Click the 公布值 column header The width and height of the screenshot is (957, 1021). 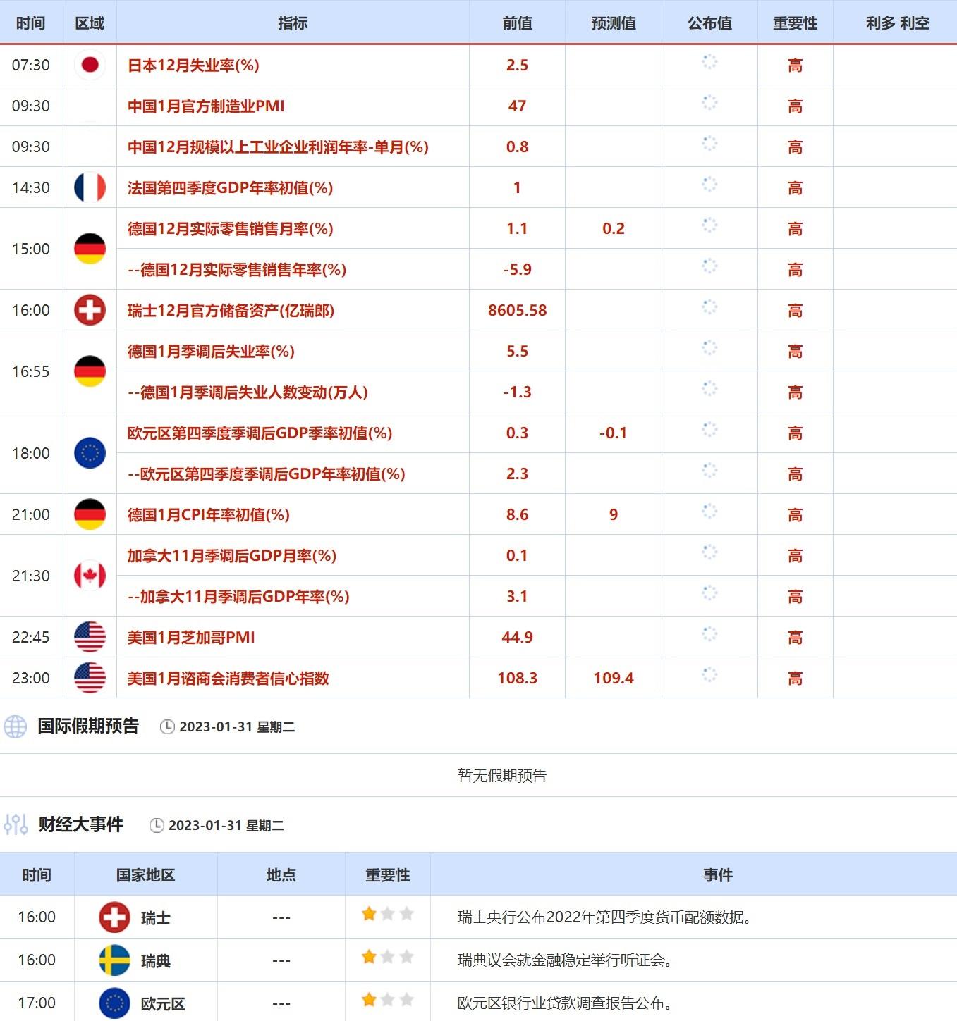pyautogui.click(x=709, y=23)
